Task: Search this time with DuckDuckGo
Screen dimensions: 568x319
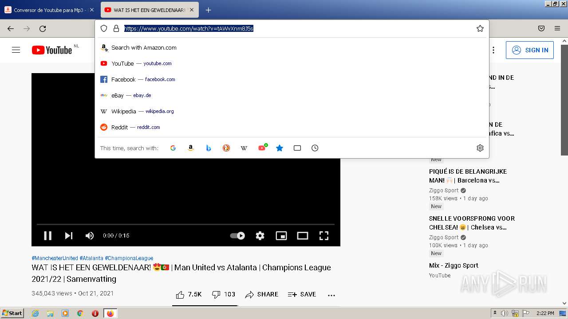Action: tap(226, 148)
